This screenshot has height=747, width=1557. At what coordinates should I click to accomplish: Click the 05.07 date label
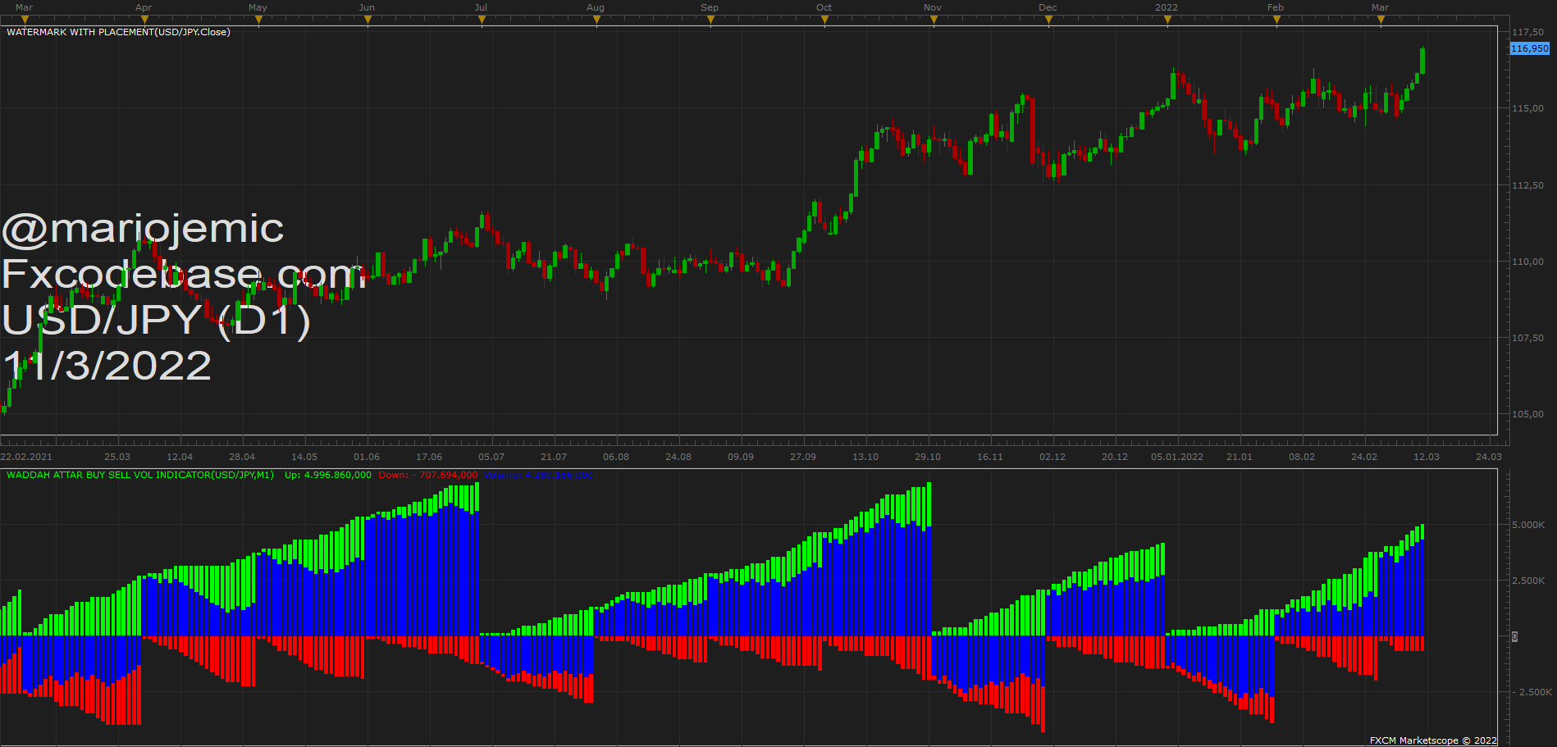[491, 457]
